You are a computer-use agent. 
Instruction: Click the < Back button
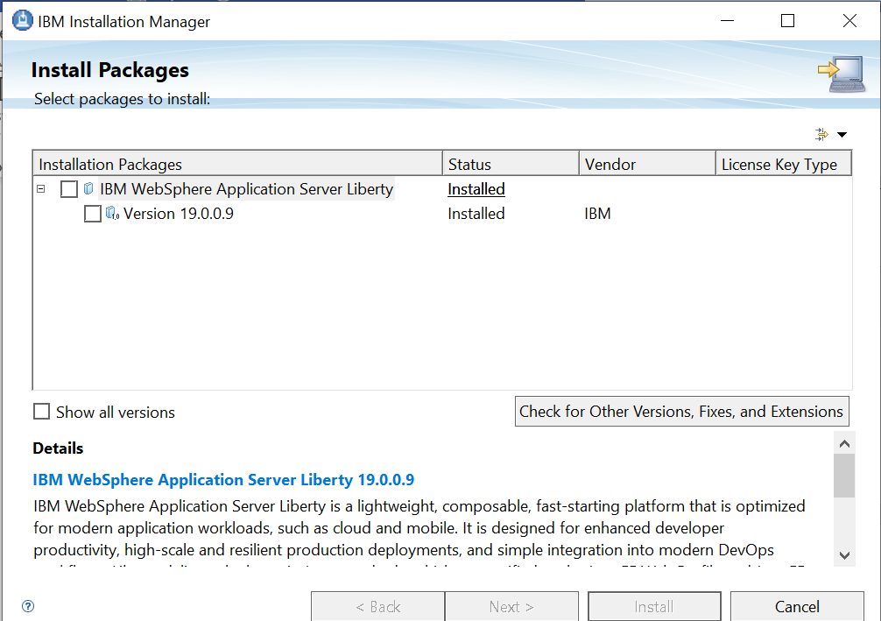(377, 606)
